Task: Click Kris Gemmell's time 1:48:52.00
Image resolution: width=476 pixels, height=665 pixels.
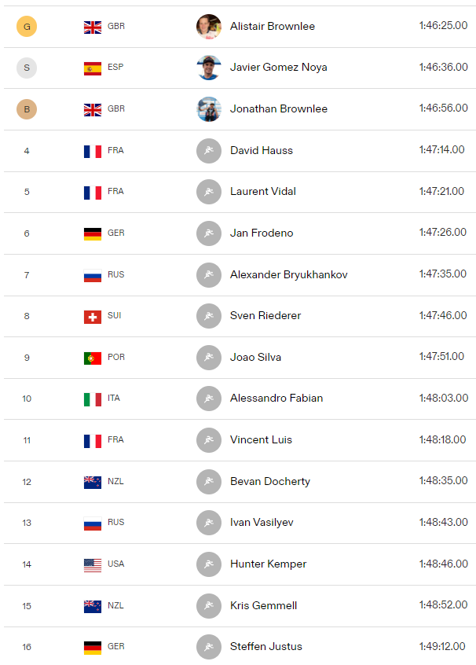Action: tap(443, 604)
